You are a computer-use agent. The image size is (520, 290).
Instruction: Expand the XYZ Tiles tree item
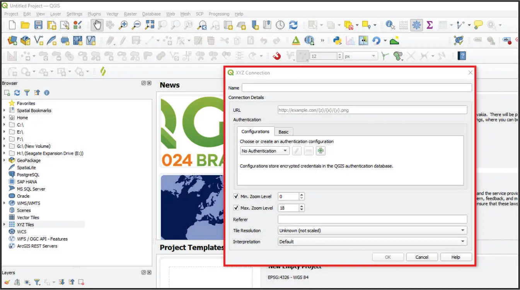tap(4, 224)
